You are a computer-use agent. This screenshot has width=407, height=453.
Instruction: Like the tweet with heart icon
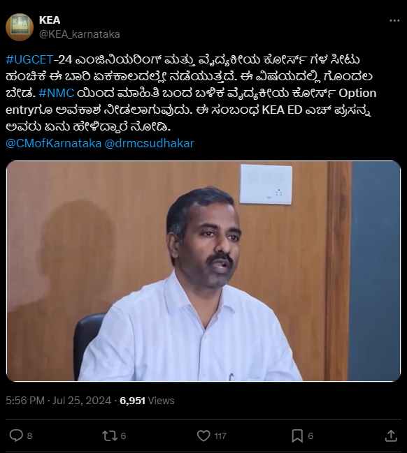click(x=203, y=436)
